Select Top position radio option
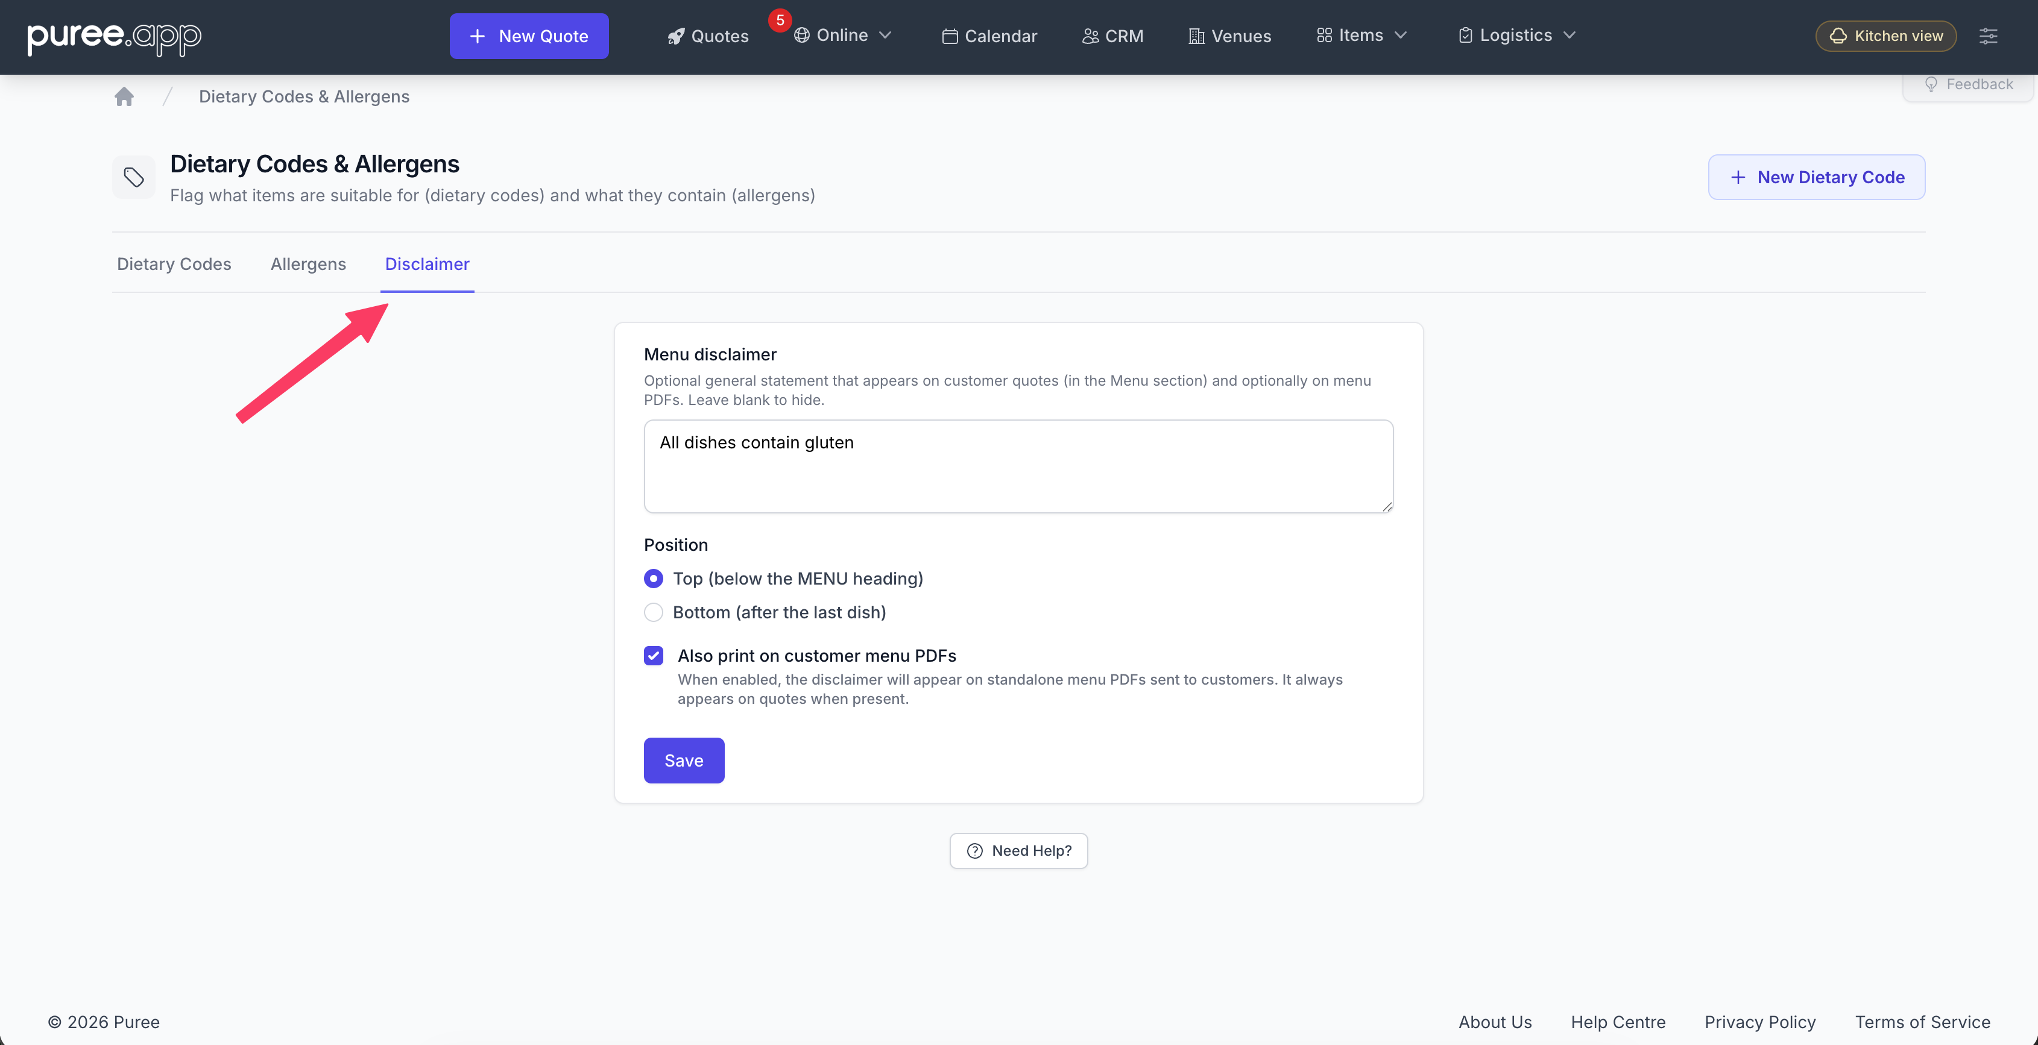Viewport: 2038px width, 1045px height. [654, 579]
